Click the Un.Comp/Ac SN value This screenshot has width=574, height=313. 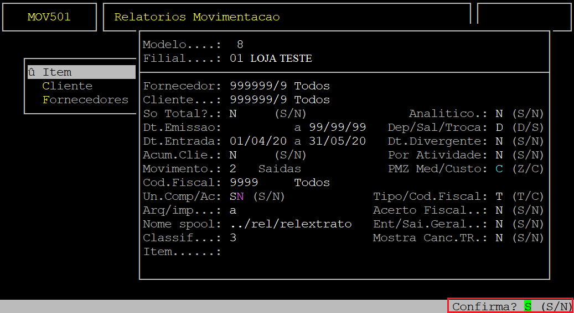pyautogui.click(x=236, y=197)
